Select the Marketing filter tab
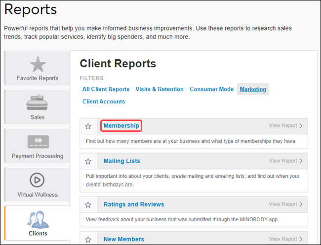Screen dimensions: 321x245 (253, 89)
